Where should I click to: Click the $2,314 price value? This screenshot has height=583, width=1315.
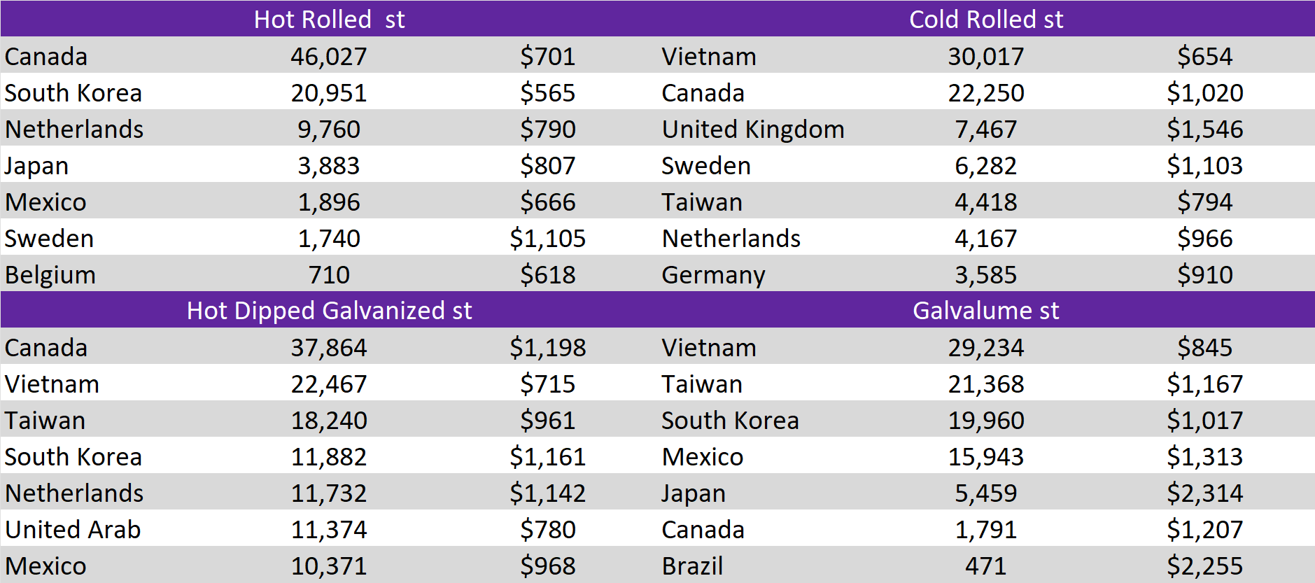click(x=1204, y=493)
